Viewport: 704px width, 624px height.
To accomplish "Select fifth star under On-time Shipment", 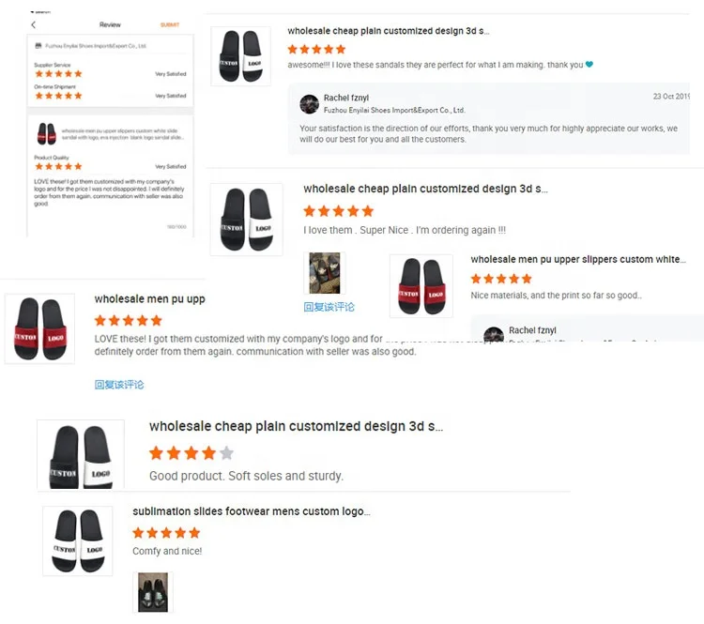I will [x=79, y=96].
